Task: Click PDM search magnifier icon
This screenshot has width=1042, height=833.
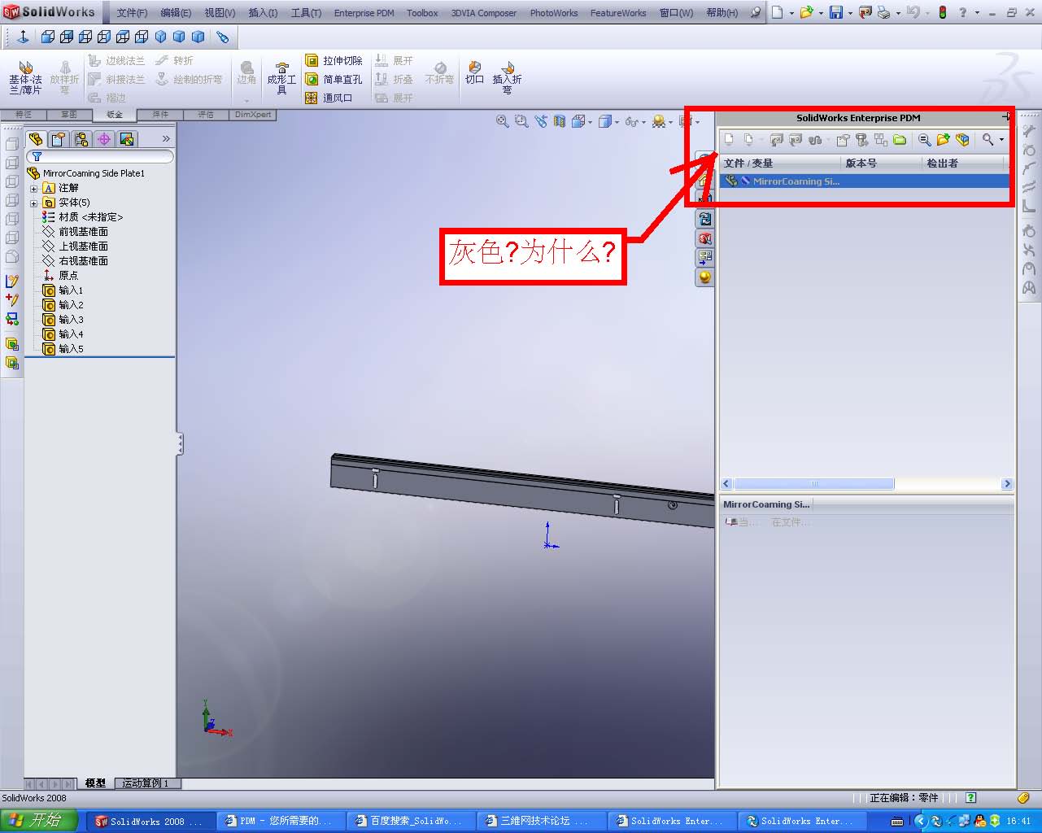Action: click(988, 140)
